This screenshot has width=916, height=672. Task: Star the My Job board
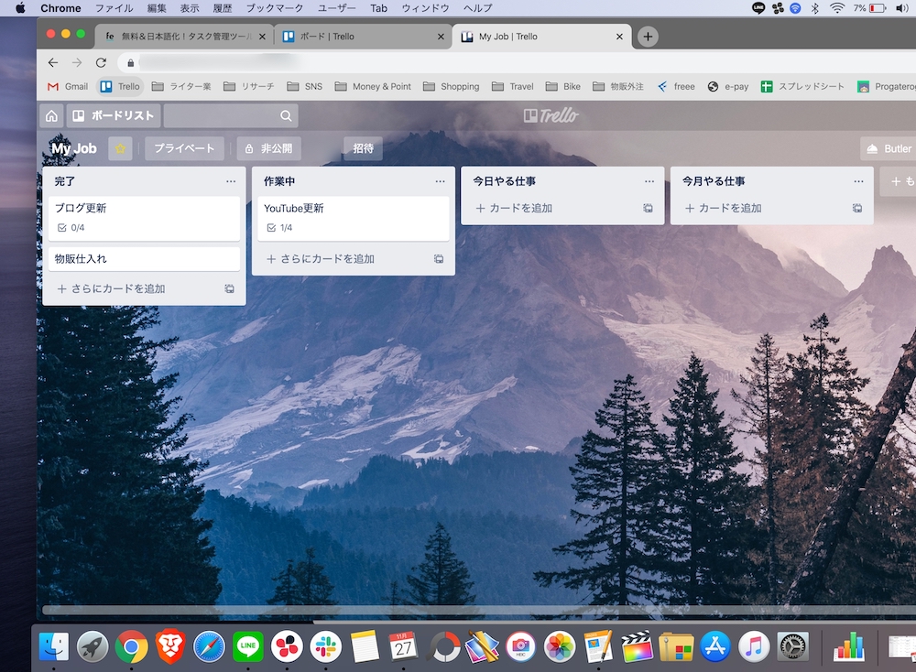120,148
